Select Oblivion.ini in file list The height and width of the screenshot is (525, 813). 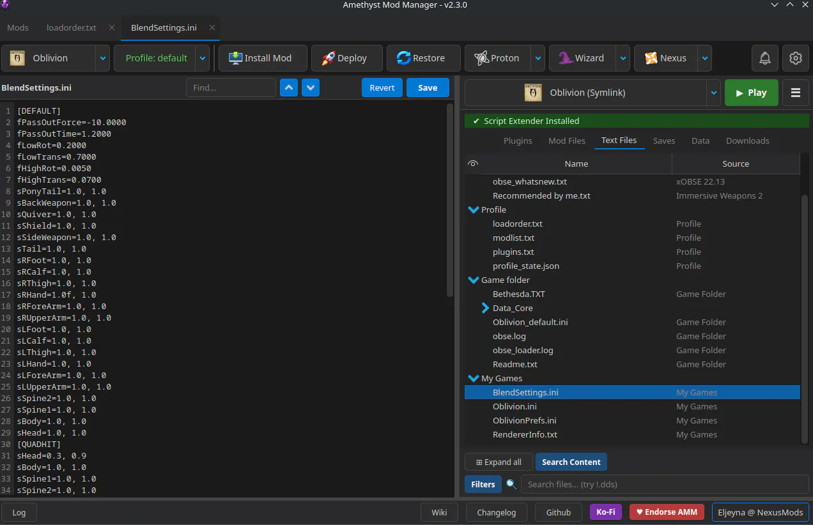[632, 406]
